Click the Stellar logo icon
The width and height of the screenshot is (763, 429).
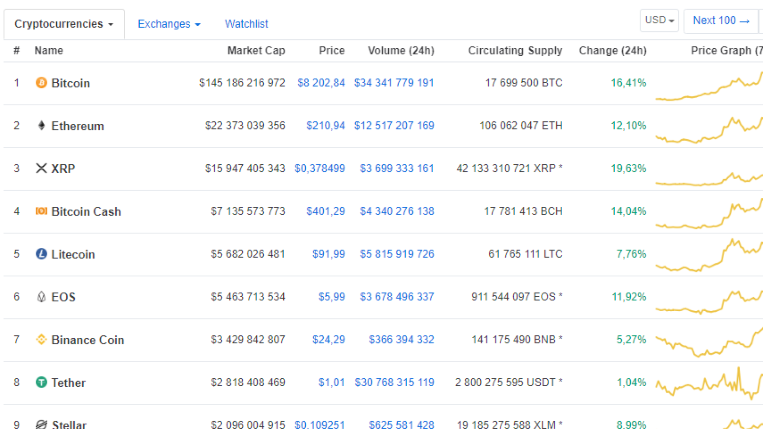tap(41, 424)
